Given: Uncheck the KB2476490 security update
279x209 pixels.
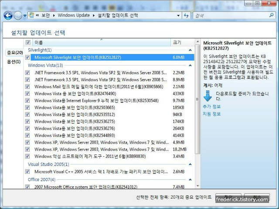Looking at the screenshot, I should pyautogui.click(x=27, y=94).
